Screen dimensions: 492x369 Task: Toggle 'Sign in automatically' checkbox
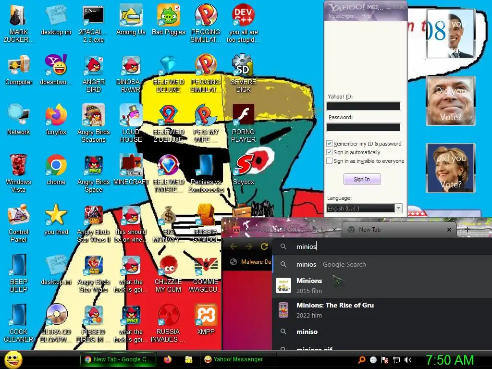(x=329, y=152)
